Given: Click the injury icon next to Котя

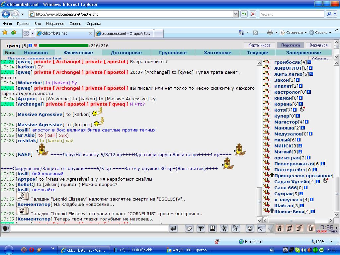Looking at the screenshot, I should tap(302, 109).
